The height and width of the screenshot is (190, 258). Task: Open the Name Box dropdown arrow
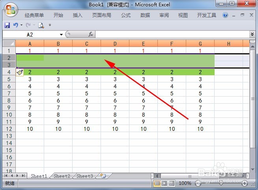61,35
